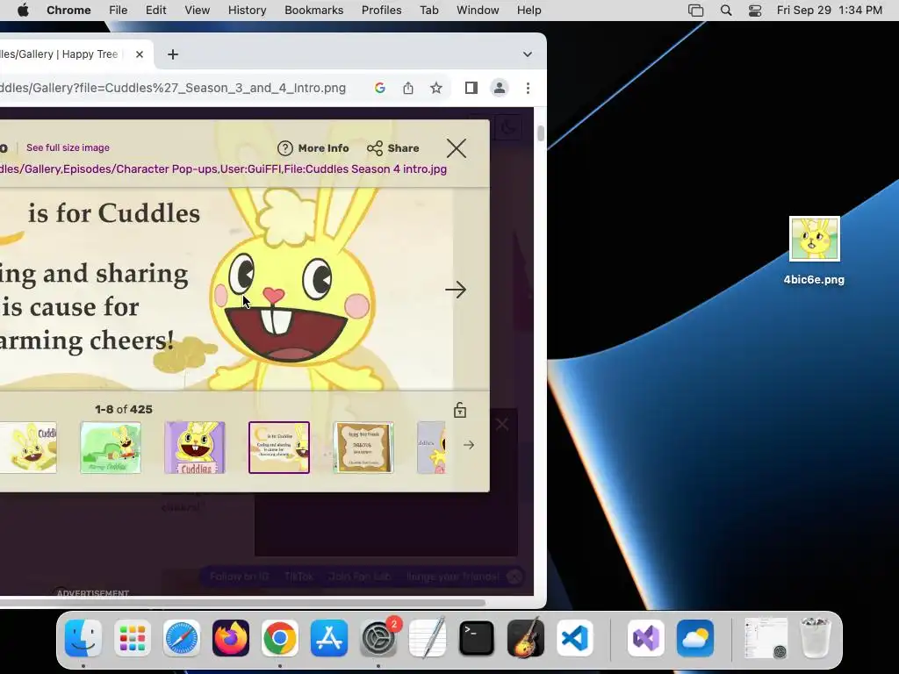Open the minimized window in the Dock

pos(766,638)
